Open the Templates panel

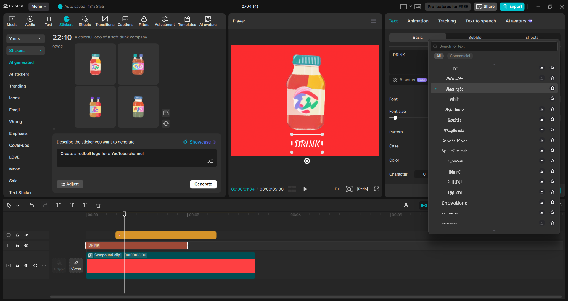(x=187, y=21)
